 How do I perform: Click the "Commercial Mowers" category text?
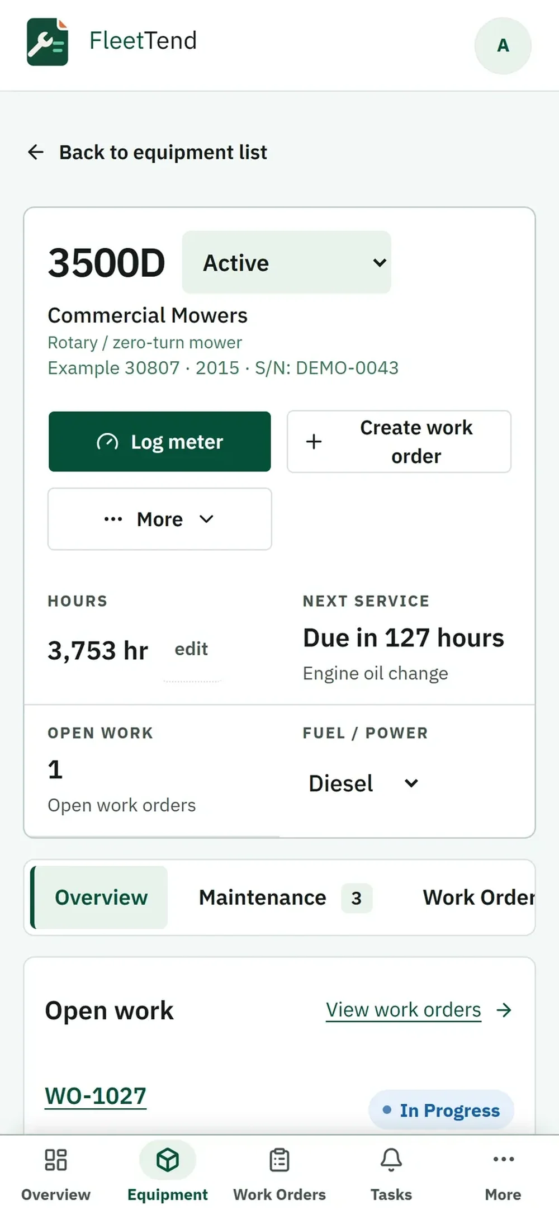click(x=148, y=315)
